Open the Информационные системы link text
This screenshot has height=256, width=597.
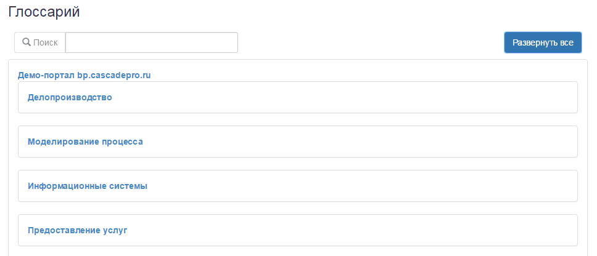pyautogui.click(x=88, y=186)
